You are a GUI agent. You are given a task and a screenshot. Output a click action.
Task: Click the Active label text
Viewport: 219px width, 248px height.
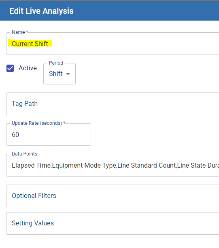tap(28, 68)
